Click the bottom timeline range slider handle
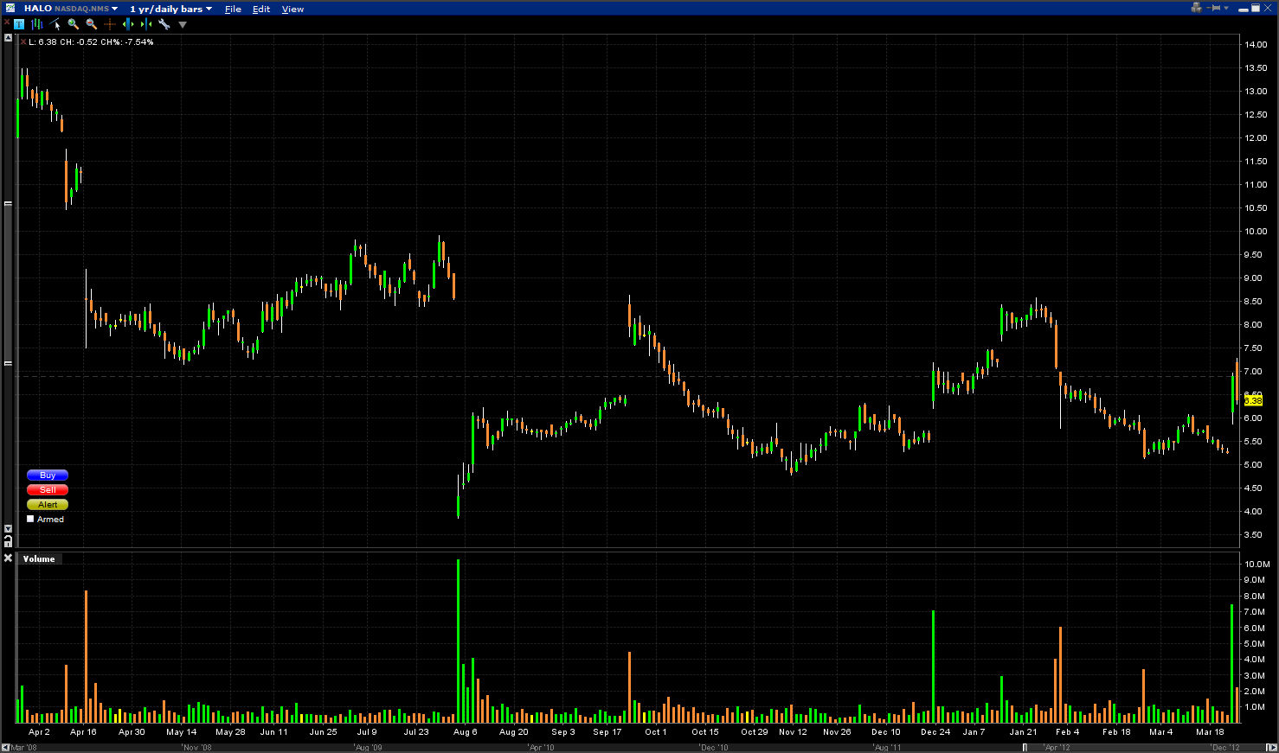 tap(1025, 747)
